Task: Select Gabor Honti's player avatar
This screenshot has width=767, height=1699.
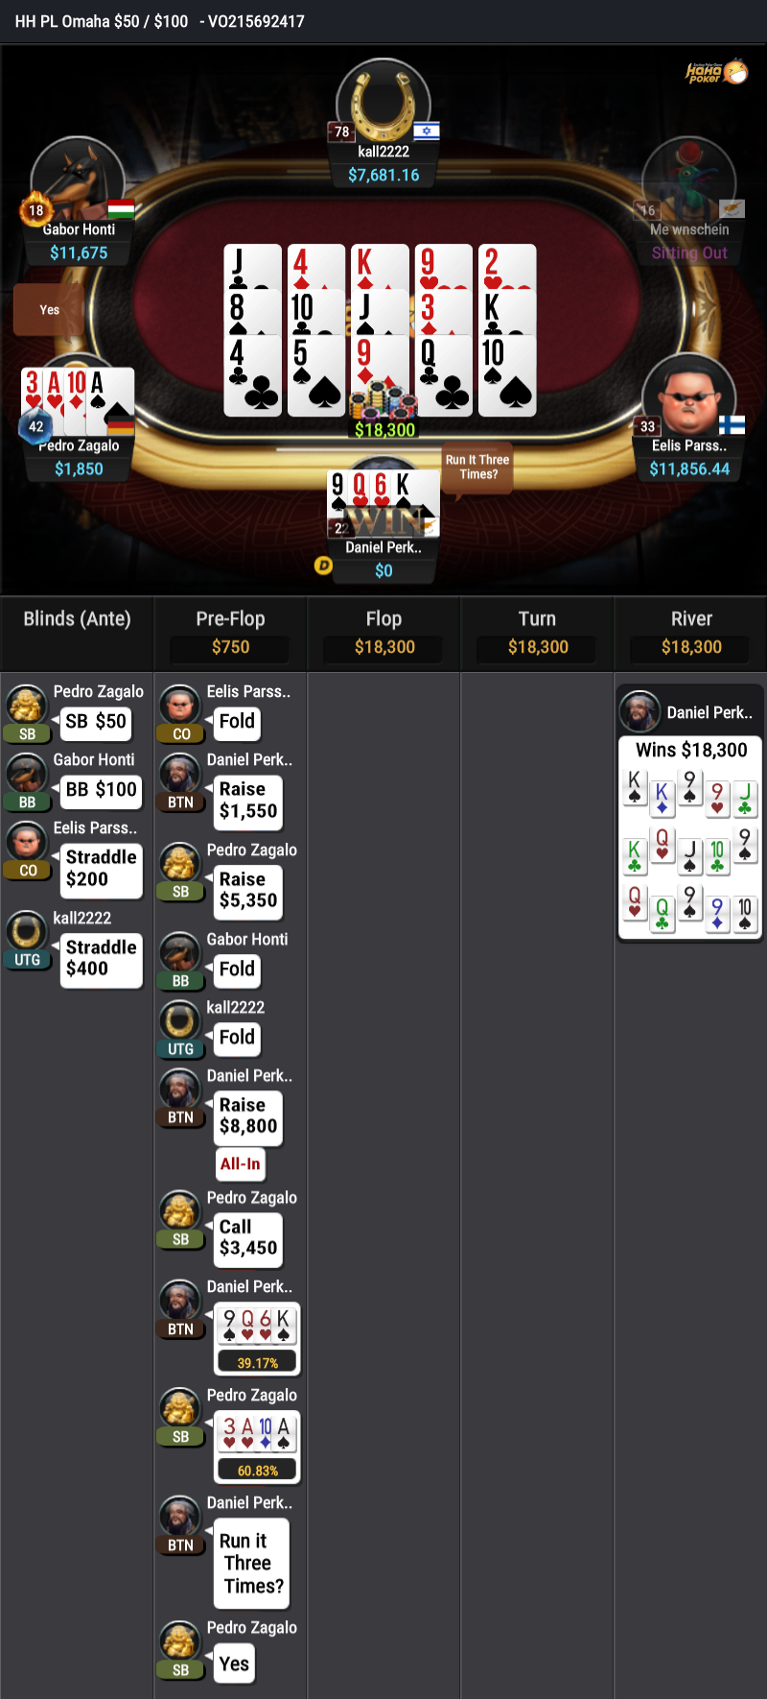Action: click(77, 182)
